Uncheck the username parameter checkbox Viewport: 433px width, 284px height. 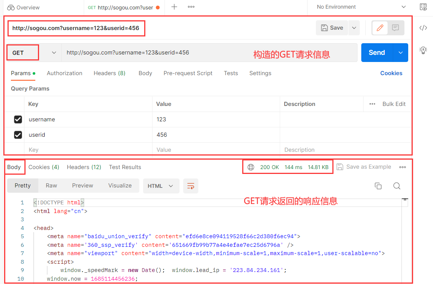click(x=18, y=119)
